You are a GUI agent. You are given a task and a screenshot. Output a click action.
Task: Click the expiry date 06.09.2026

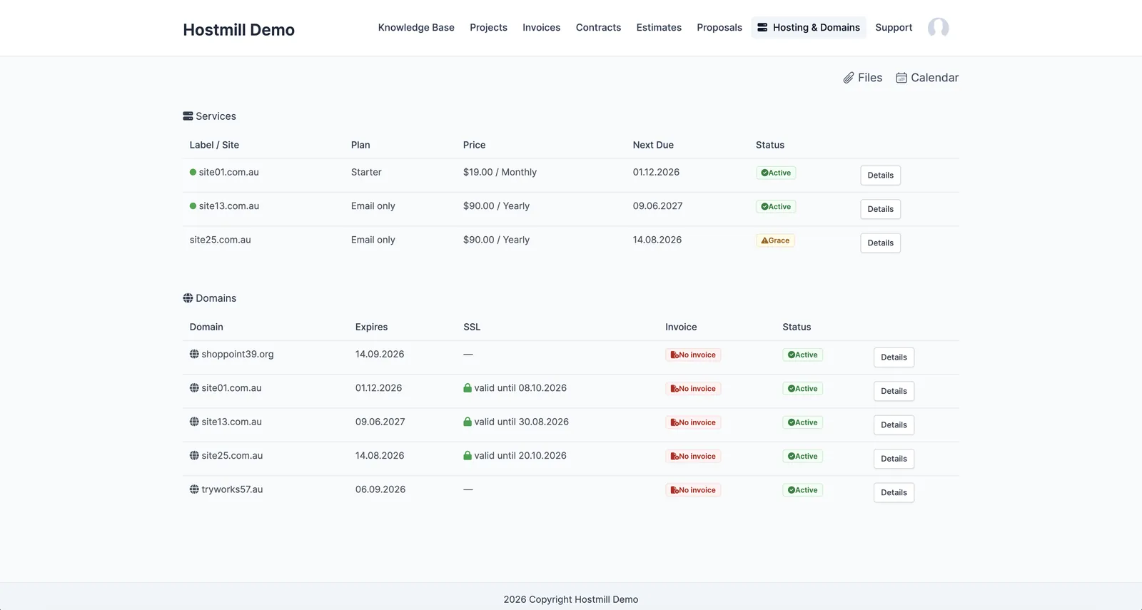(x=380, y=489)
